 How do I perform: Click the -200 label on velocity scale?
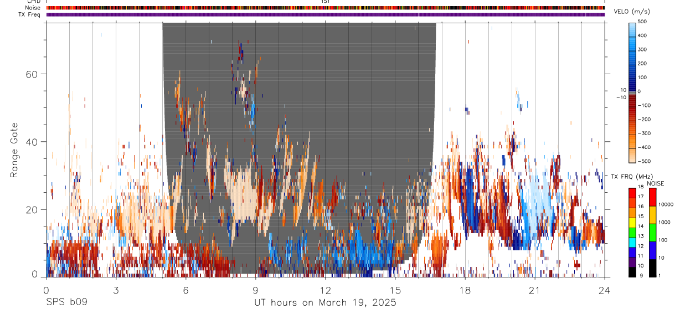[645, 120]
